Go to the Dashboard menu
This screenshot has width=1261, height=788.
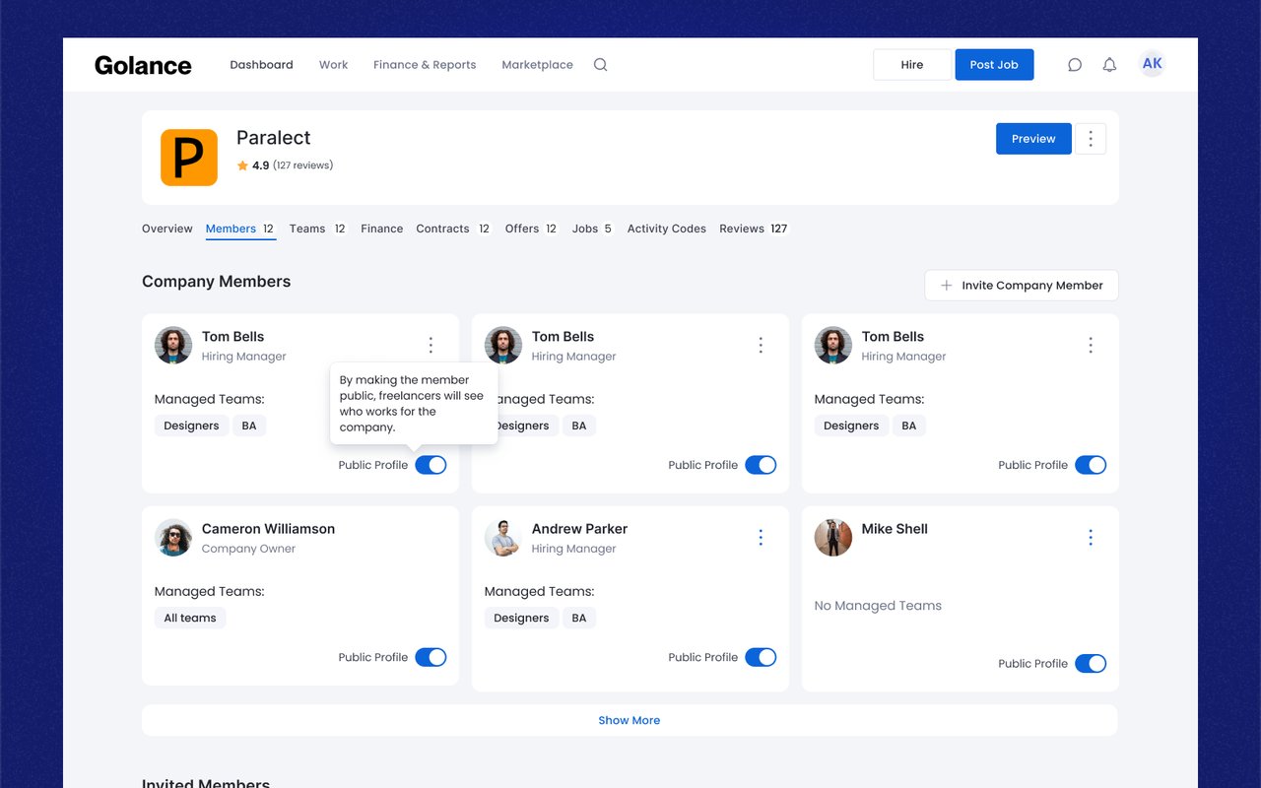tap(261, 65)
